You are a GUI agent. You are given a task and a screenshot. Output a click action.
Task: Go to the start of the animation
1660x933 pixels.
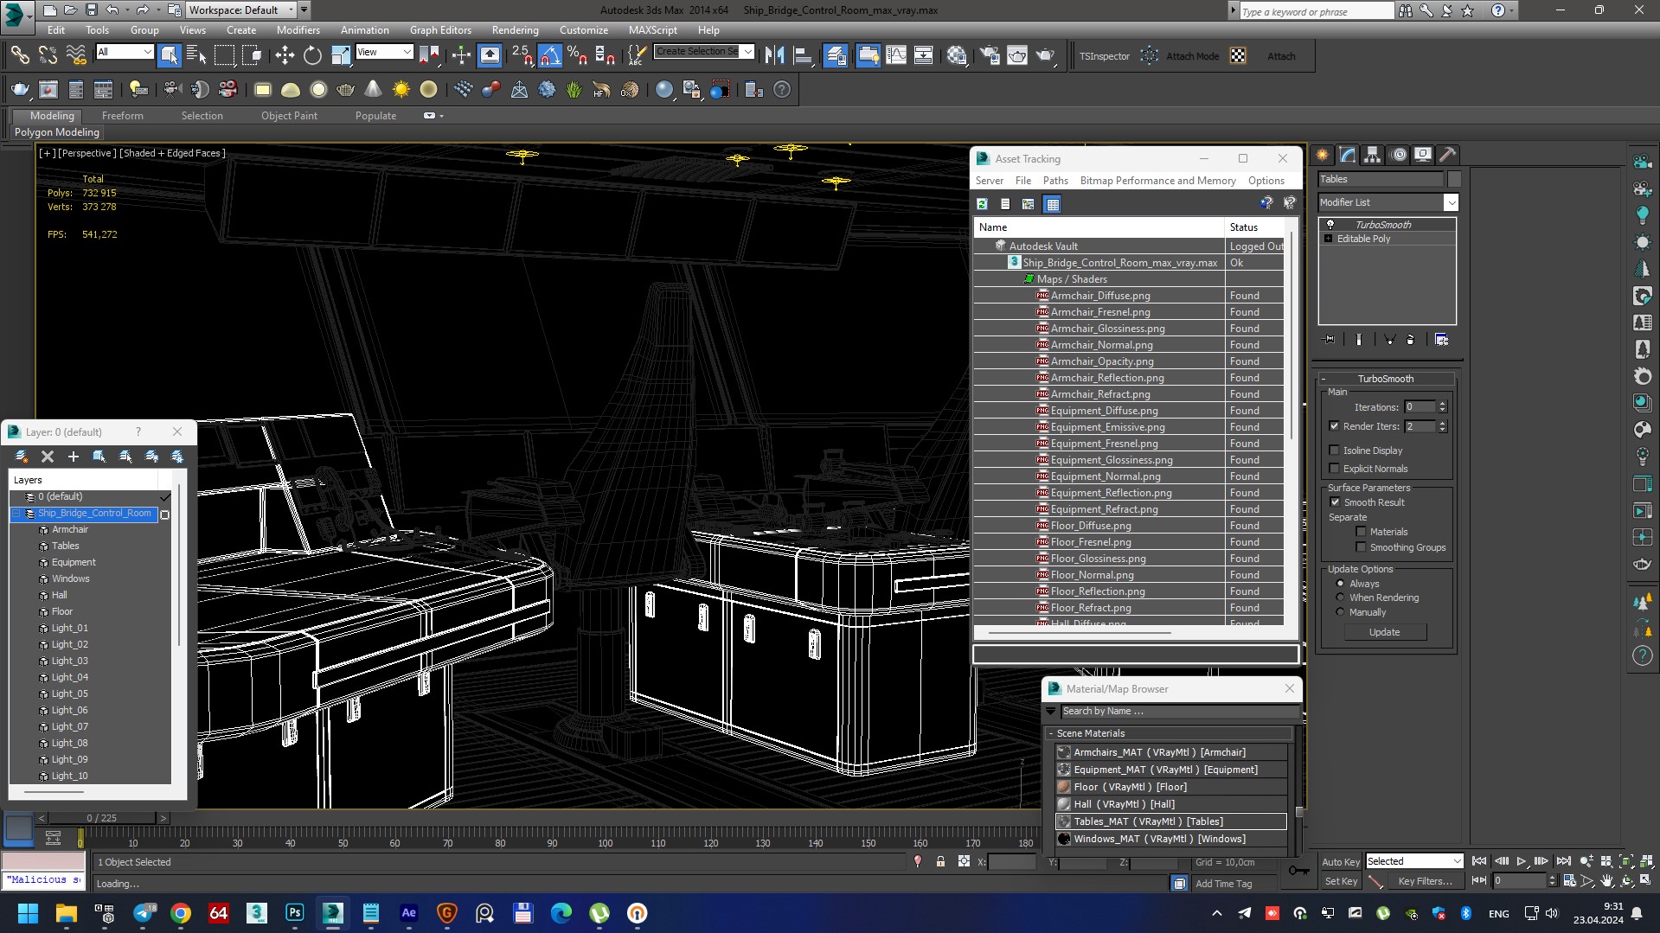(x=1479, y=861)
